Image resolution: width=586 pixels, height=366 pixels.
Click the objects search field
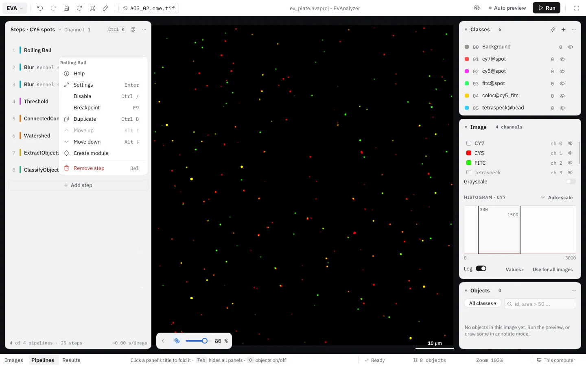(x=540, y=304)
